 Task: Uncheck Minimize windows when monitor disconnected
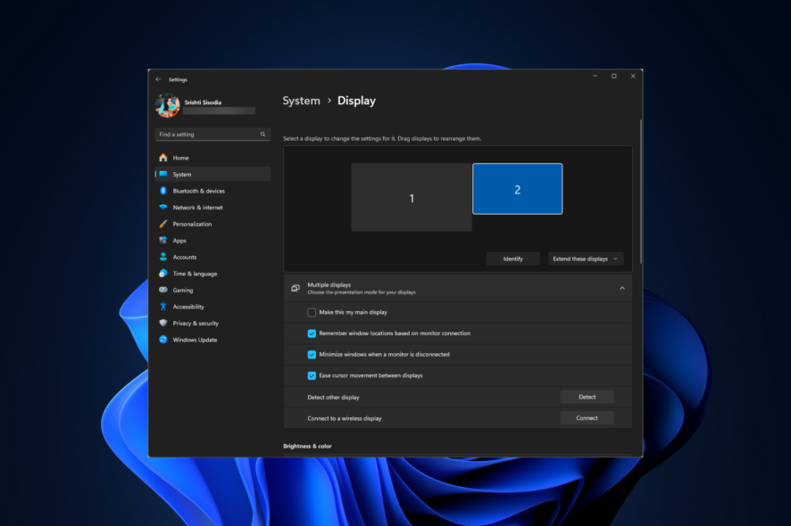click(x=312, y=355)
